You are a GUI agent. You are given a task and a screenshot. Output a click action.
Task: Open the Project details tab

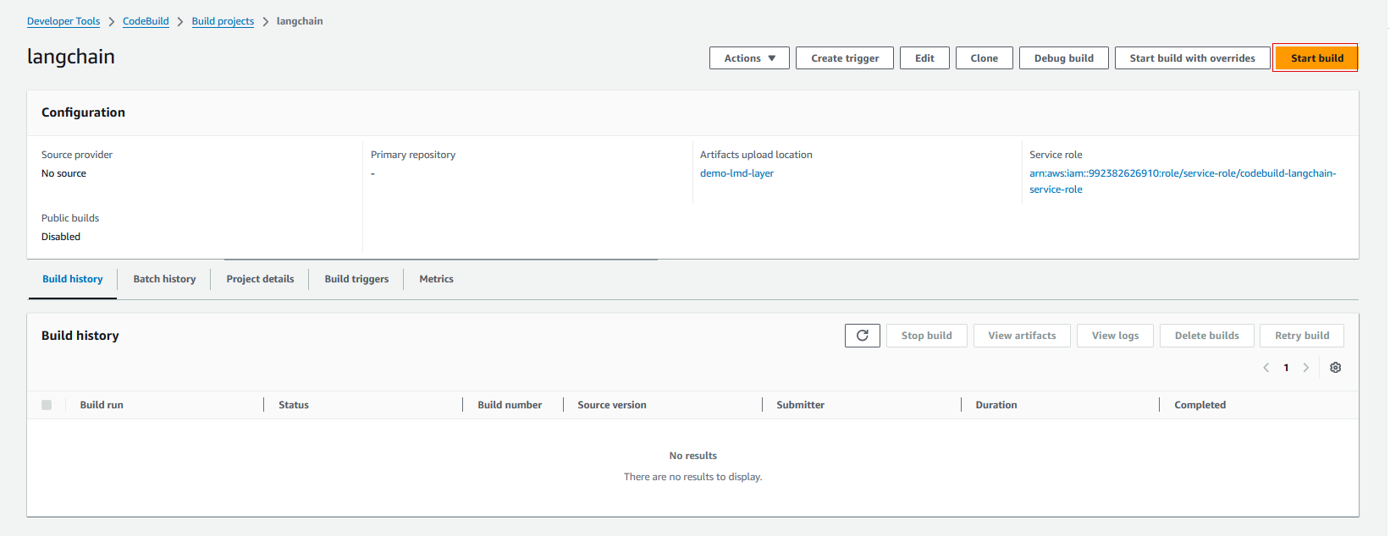260,279
